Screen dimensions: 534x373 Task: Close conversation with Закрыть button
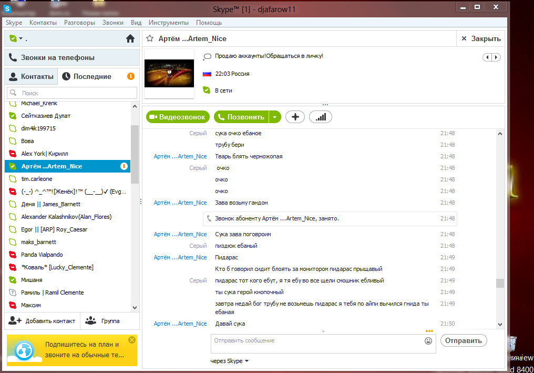[480, 38]
